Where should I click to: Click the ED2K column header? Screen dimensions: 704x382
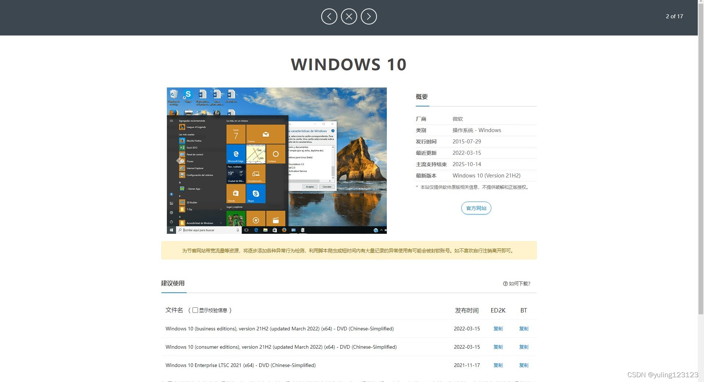pyautogui.click(x=498, y=310)
